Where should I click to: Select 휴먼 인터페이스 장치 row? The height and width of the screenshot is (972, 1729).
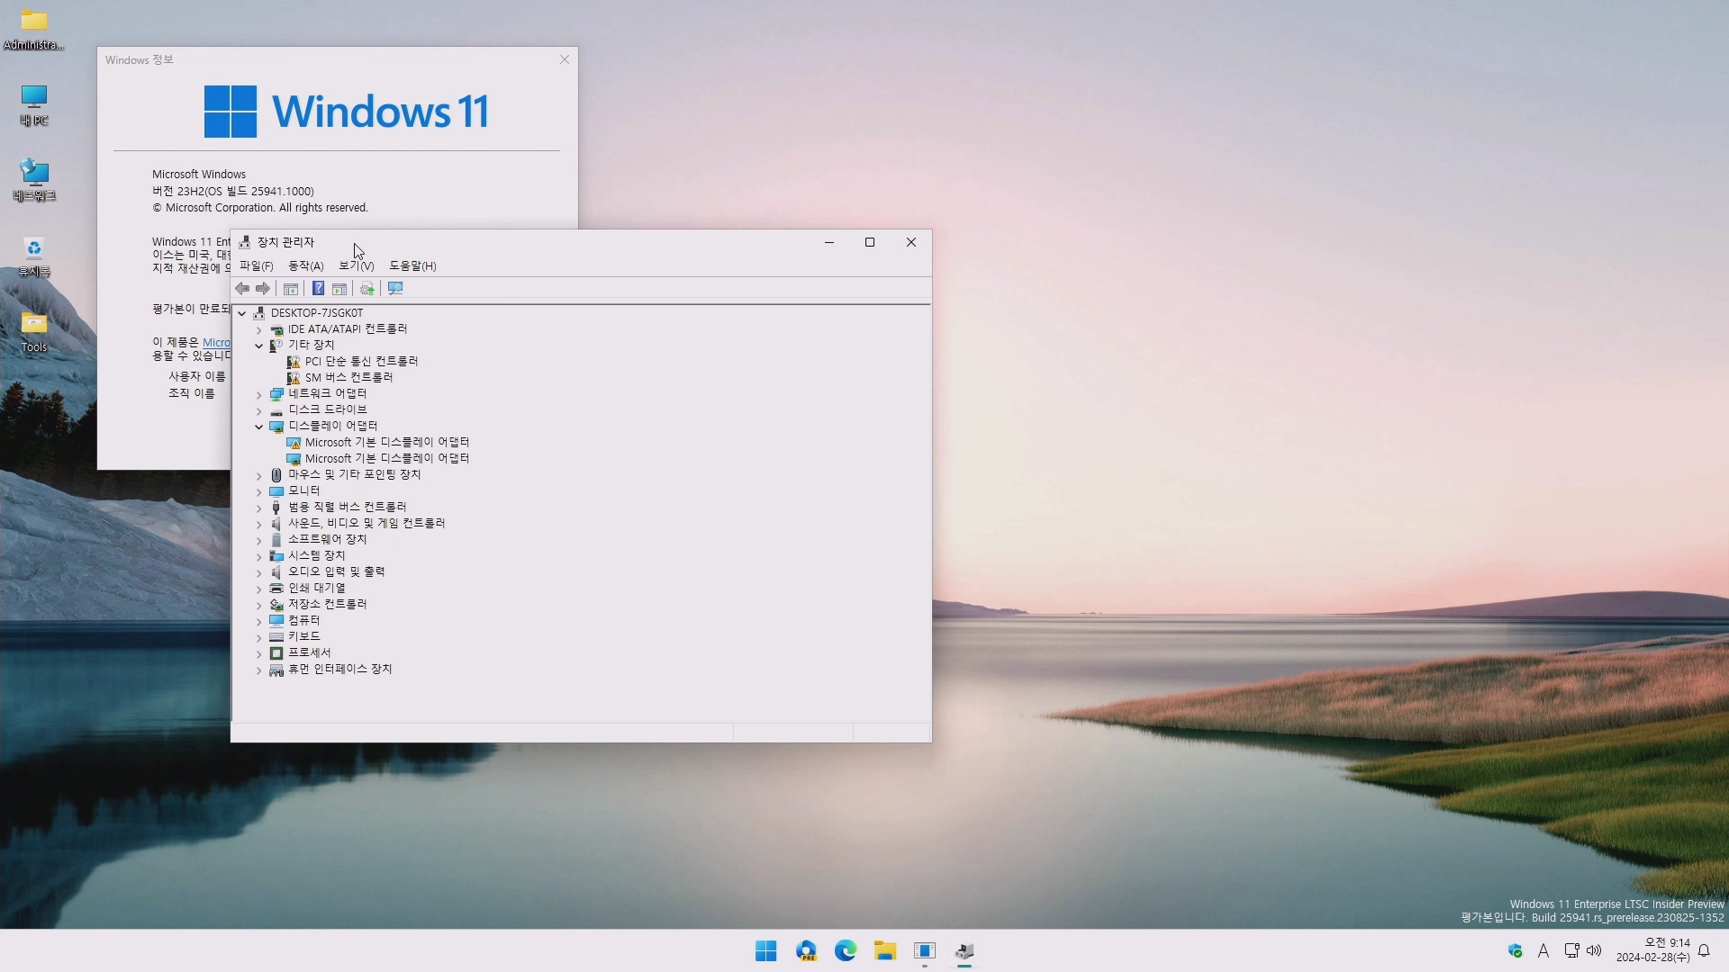[x=339, y=670]
